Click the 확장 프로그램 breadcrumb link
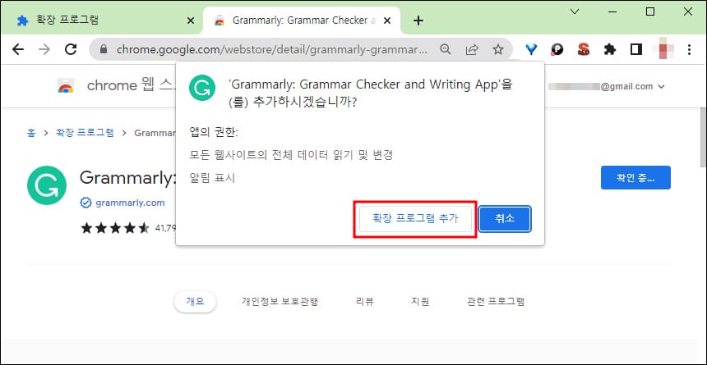707x365 pixels. click(85, 133)
